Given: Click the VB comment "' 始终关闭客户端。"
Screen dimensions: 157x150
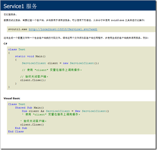Looking at the screenshot, I should pos(33,121).
